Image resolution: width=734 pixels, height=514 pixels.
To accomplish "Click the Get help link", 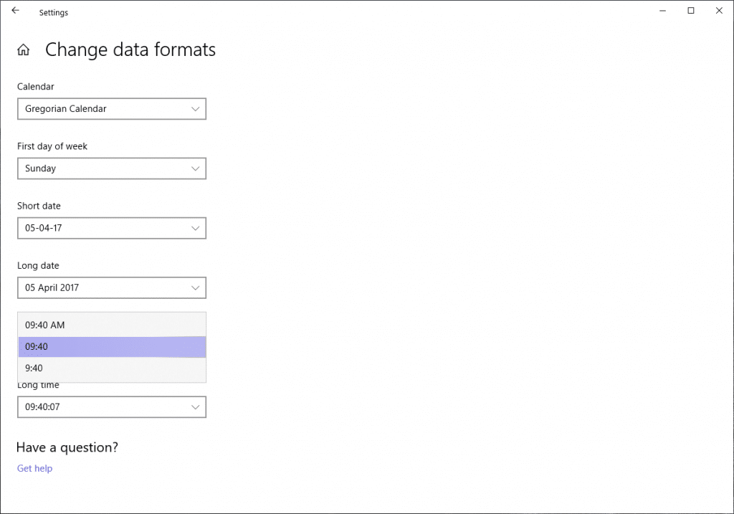I will click(34, 468).
